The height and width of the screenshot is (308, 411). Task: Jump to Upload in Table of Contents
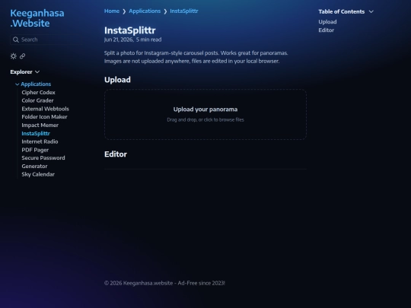(x=327, y=22)
